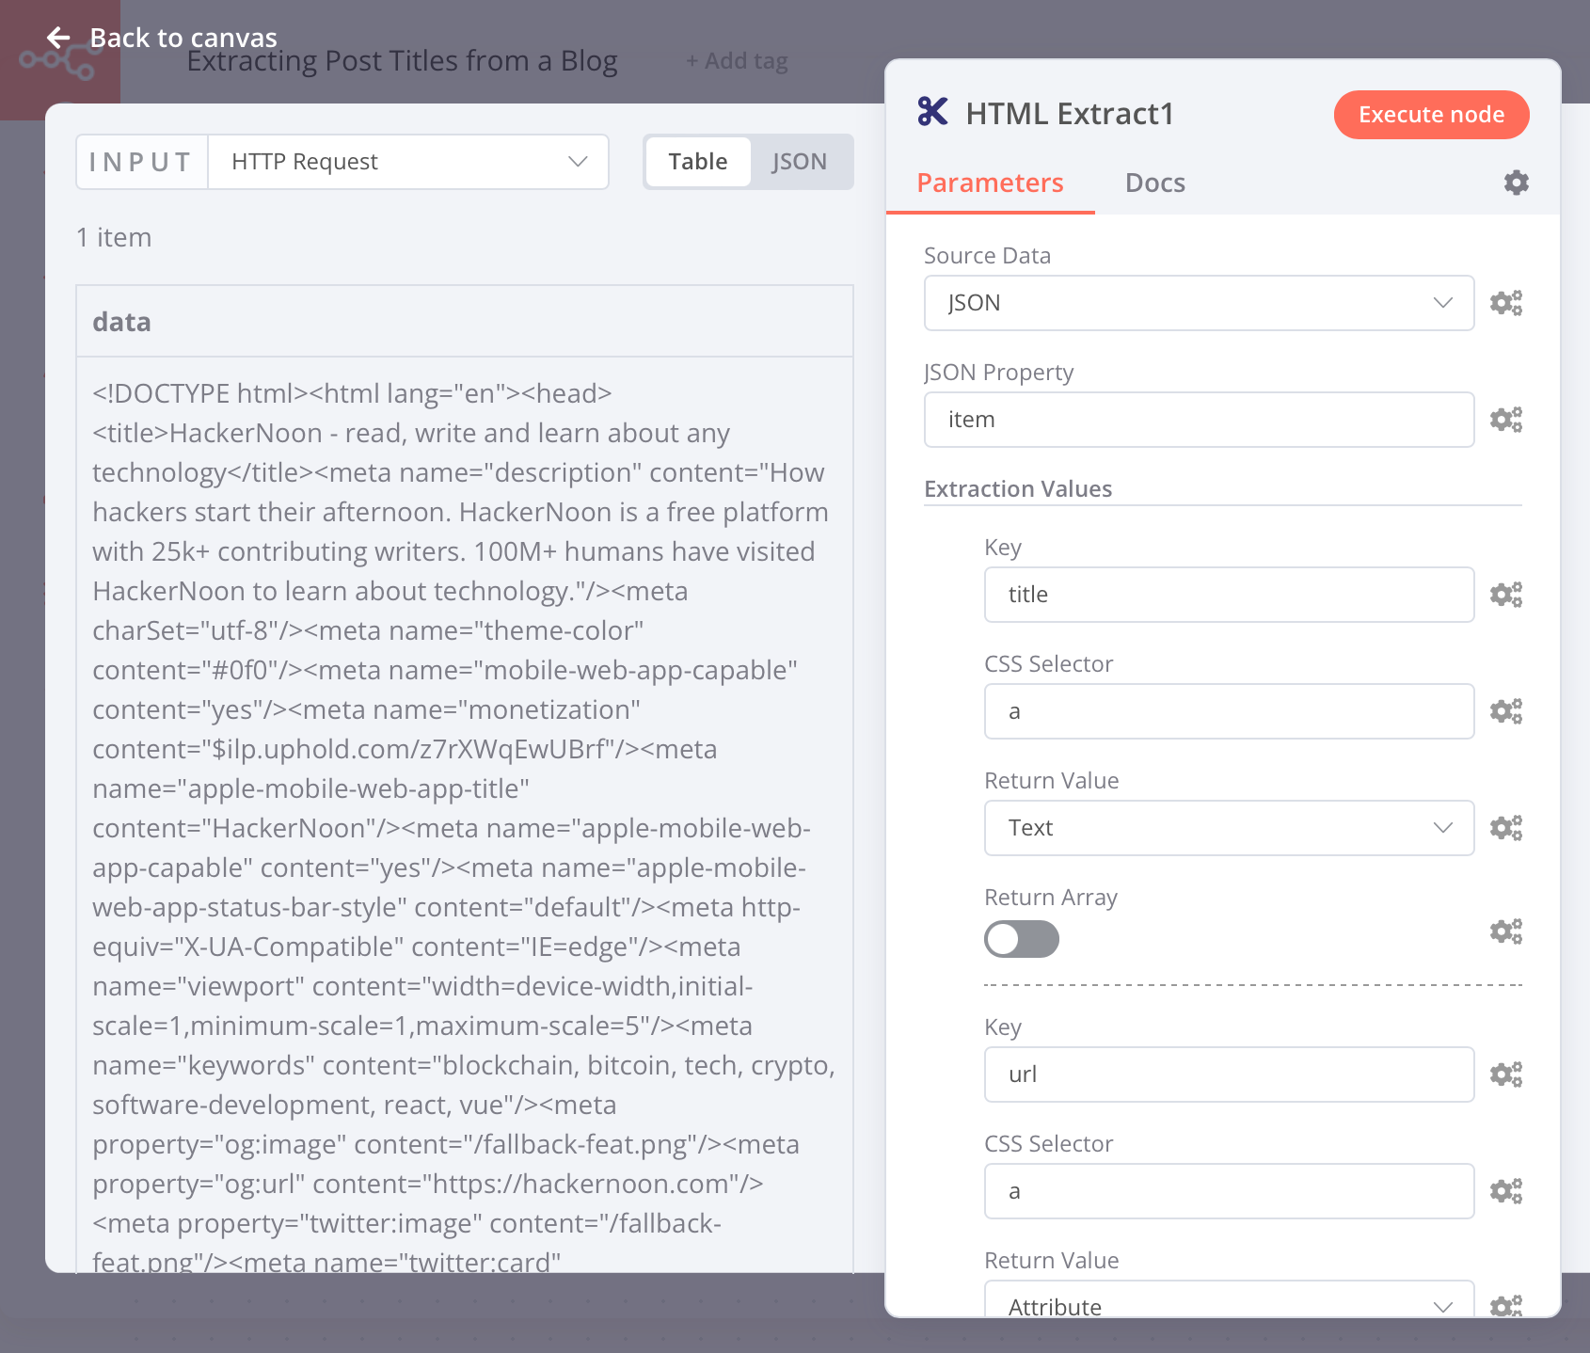Click the gear icon beside the title Key field
Viewport: 1590px width, 1353px height.
click(x=1505, y=594)
